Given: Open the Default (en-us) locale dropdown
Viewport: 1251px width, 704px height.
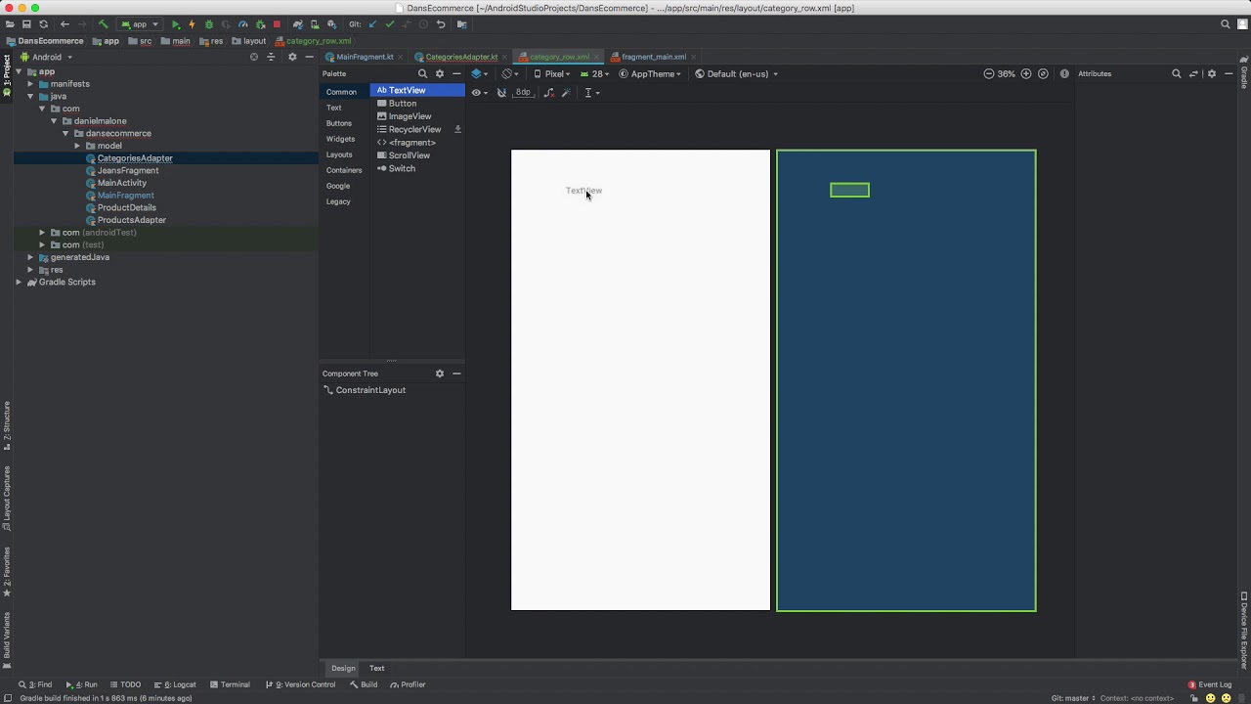Looking at the screenshot, I should pos(737,73).
